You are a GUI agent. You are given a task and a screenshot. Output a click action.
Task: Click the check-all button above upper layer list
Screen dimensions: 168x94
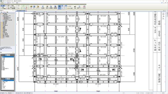(8, 55)
